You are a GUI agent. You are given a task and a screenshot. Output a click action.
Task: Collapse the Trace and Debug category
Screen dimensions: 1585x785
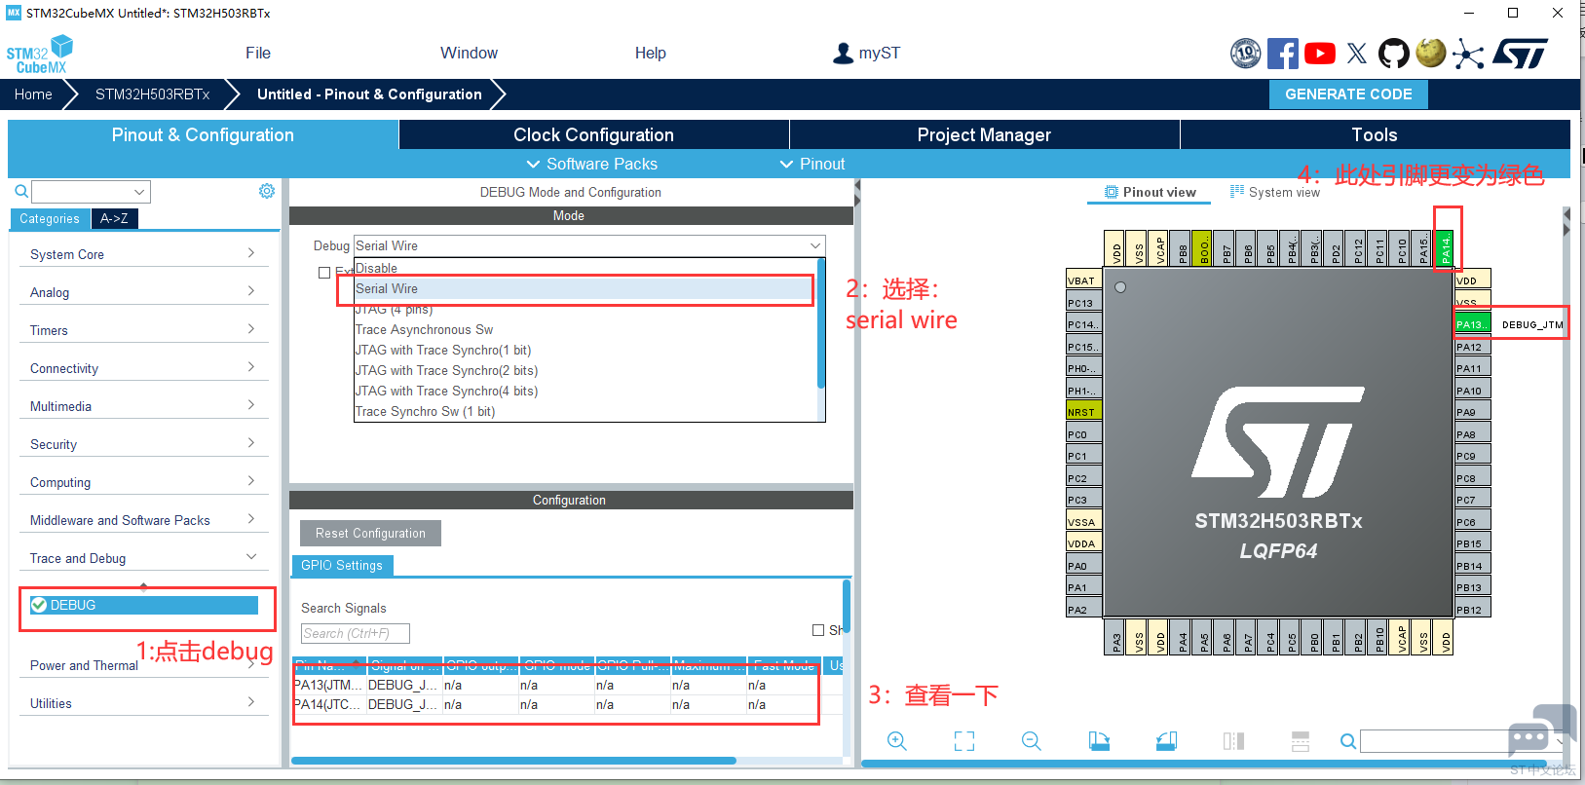(x=143, y=558)
